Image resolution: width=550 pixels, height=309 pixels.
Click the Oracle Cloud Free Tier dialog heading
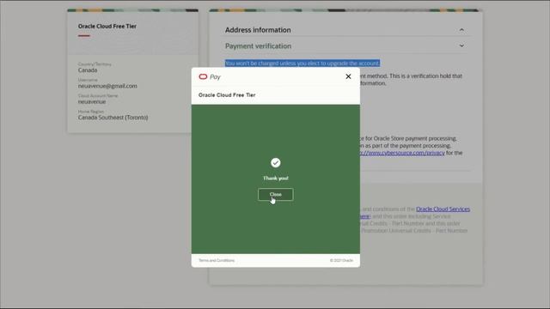coord(227,95)
